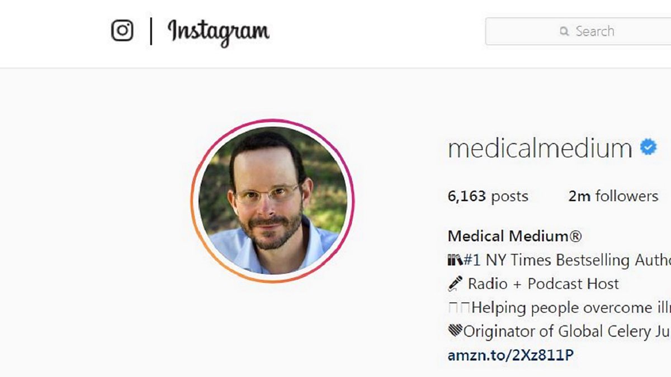671x377 pixels.
Task: Click the Instagram wordmark logo
Action: [219, 32]
